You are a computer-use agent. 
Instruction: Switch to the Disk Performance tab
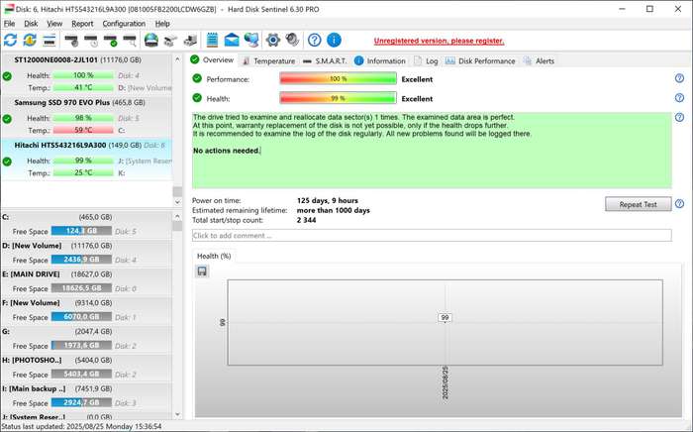tap(480, 61)
